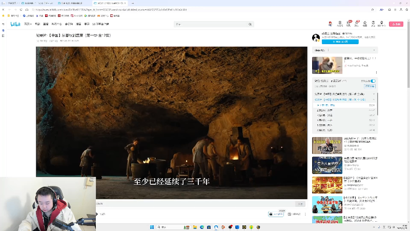Image resolution: width=410 pixels, height=231 pixels.
Task: Click the search magnifier icon in bilibili search bar
Action: point(250,24)
